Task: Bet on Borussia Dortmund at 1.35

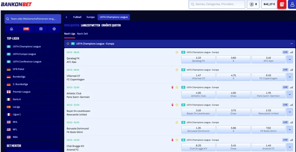Action: click(x=198, y=129)
